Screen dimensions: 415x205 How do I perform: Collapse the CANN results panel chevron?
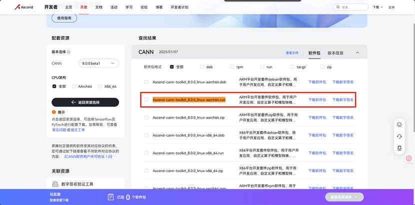tap(358, 52)
